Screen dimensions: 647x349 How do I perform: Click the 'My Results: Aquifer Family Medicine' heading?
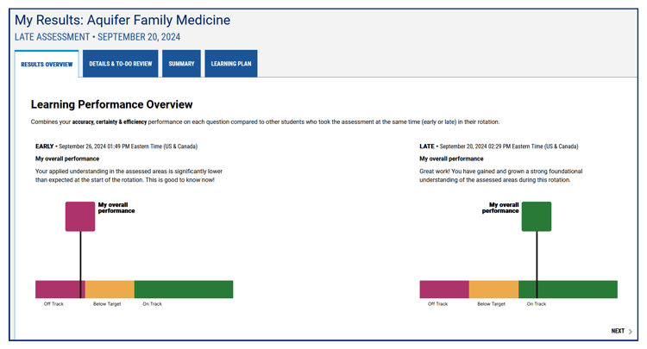(122, 20)
